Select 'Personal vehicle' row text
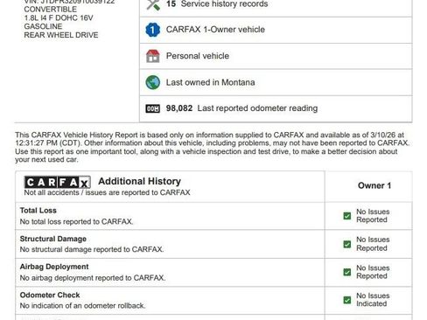The height and width of the screenshot is (320, 427). click(198, 56)
